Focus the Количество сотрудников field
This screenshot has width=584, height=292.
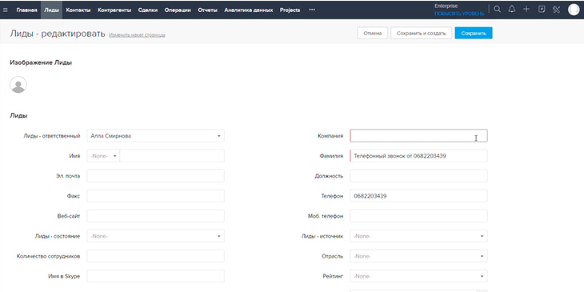(x=155, y=256)
